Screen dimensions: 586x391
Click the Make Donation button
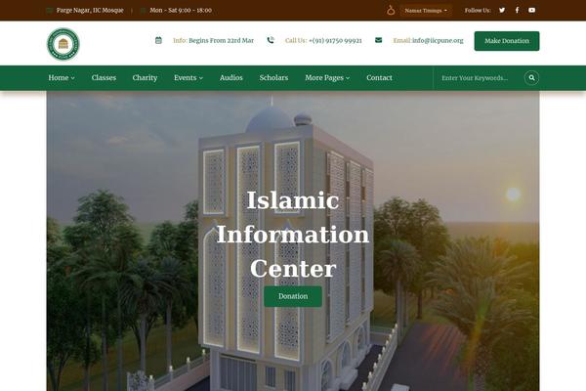pyautogui.click(x=507, y=41)
